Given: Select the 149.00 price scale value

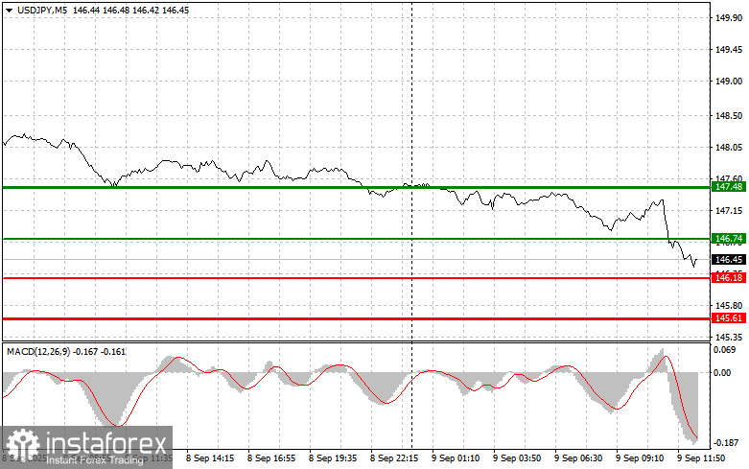Looking at the screenshot, I should tap(729, 82).
